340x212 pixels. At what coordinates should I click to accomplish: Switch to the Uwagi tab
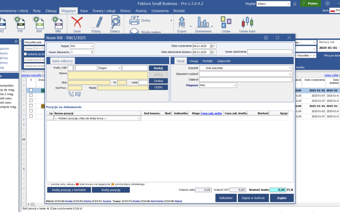click(194, 61)
